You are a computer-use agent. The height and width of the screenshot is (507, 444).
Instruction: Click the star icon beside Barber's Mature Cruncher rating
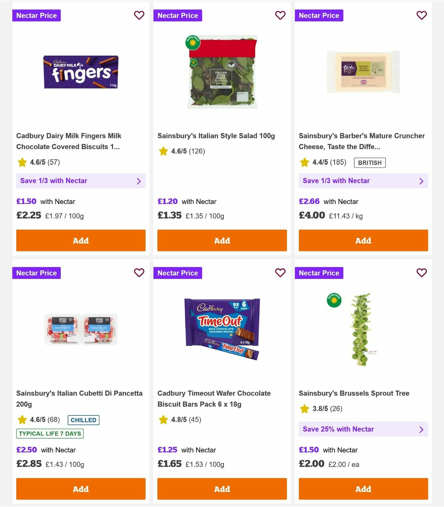305,162
